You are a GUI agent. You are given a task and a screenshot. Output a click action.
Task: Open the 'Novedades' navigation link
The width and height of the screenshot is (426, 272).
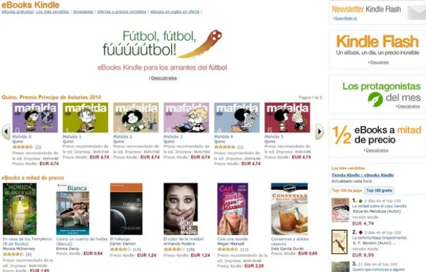coord(83,12)
